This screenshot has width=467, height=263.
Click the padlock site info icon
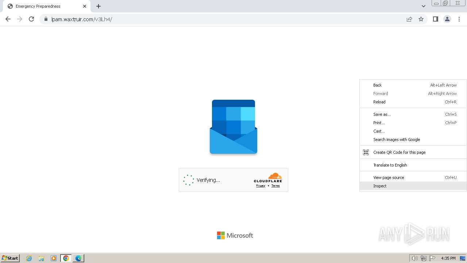[x=46, y=19]
